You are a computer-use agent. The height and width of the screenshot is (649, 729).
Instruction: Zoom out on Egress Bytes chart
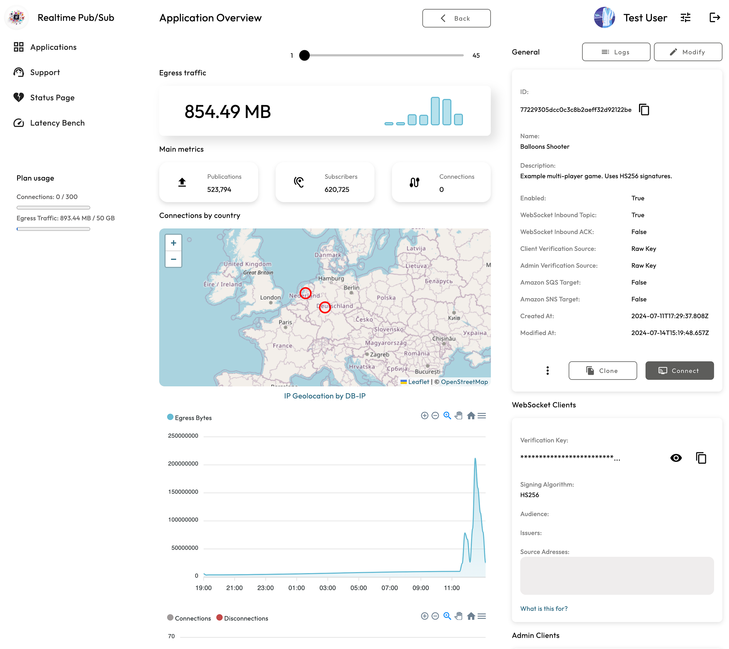[x=435, y=416]
